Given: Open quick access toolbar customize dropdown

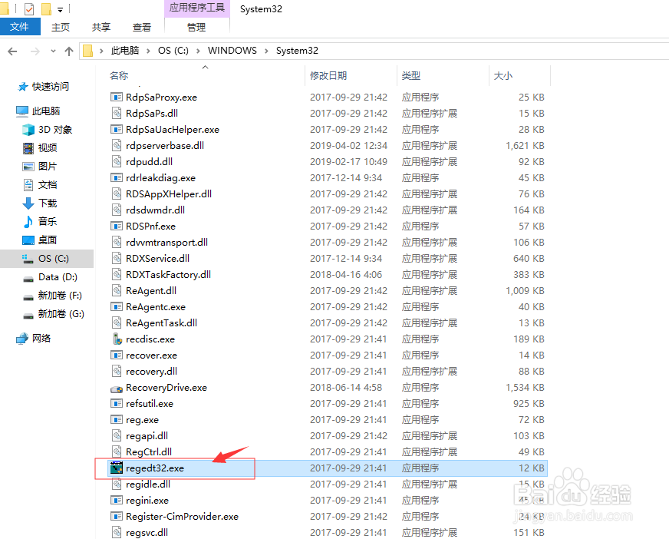Looking at the screenshot, I should (x=60, y=9).
